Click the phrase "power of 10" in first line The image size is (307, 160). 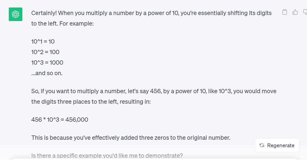[x=163, y=13]
